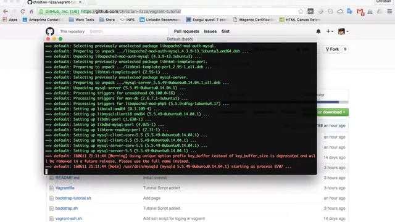Viewport: 395px width, 222px height.
Task: Click the fork count number
Action: pyautogui.click(x=345, y=49)
